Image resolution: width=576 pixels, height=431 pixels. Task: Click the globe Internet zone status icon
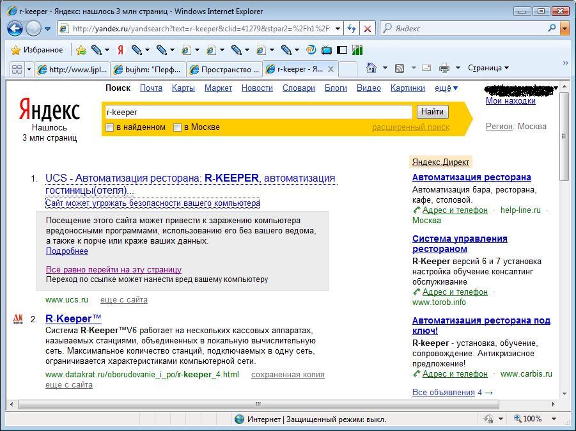point(239,419)
